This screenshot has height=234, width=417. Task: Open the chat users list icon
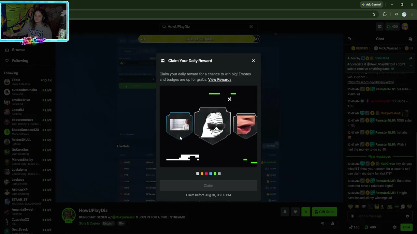coord(410,39)
